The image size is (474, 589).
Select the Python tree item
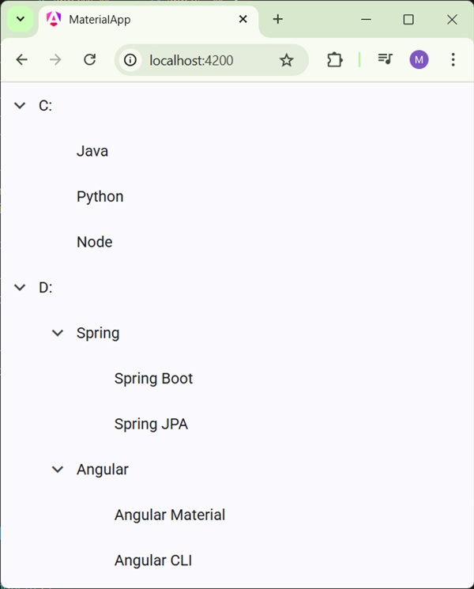[100, 197]
